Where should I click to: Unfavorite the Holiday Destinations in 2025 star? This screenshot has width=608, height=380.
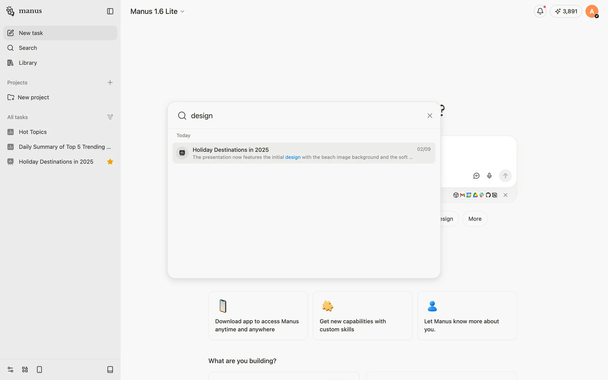[x=110, y=162]
